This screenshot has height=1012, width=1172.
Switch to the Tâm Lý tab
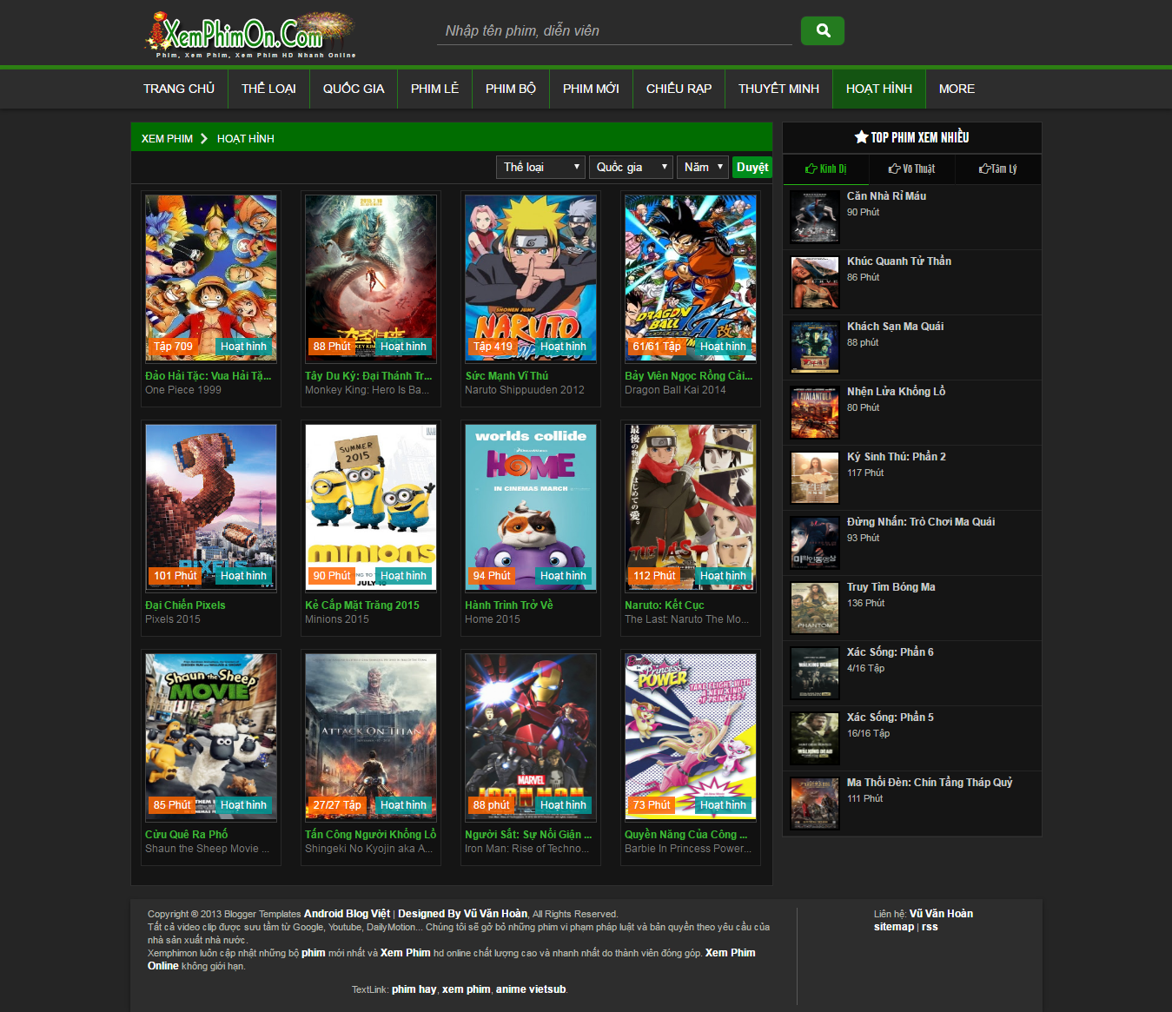point(997,169)
